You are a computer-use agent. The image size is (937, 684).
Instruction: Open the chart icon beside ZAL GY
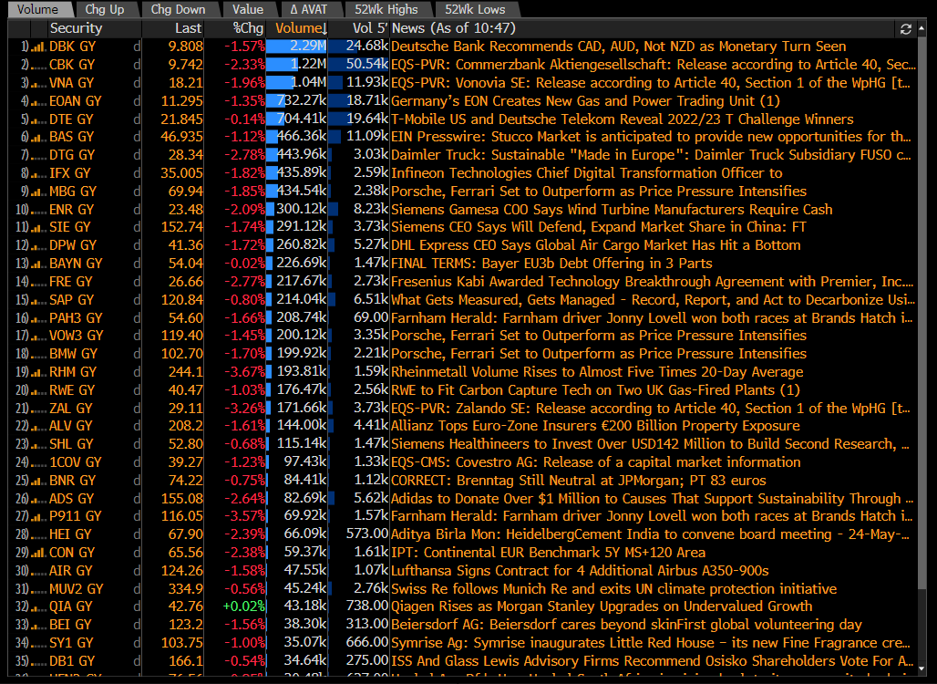pos(38,409)
